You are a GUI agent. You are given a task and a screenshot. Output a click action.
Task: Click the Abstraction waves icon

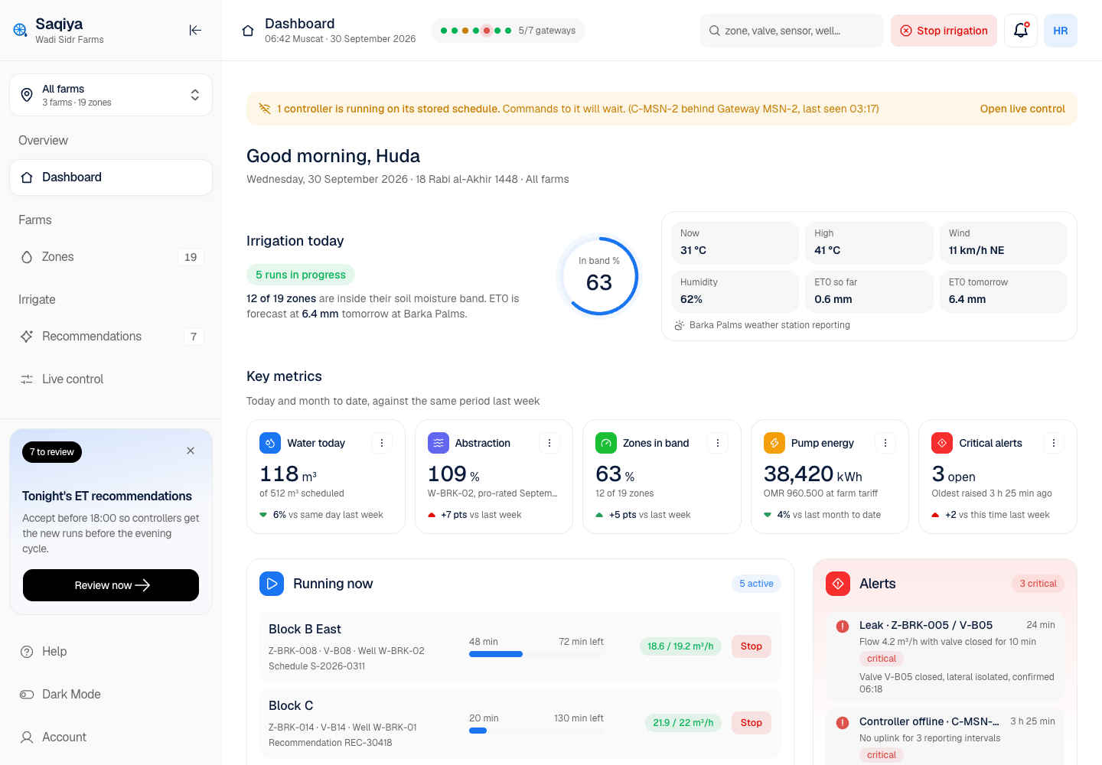(x=439, y=443)
